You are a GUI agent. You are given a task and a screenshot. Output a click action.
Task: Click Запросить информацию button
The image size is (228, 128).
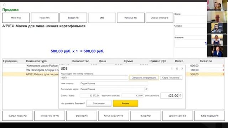144,78
